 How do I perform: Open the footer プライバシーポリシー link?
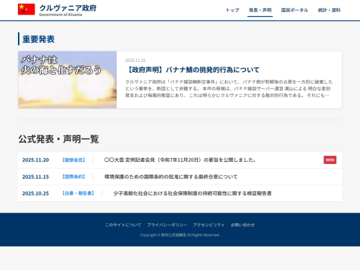tap(167, 225)
